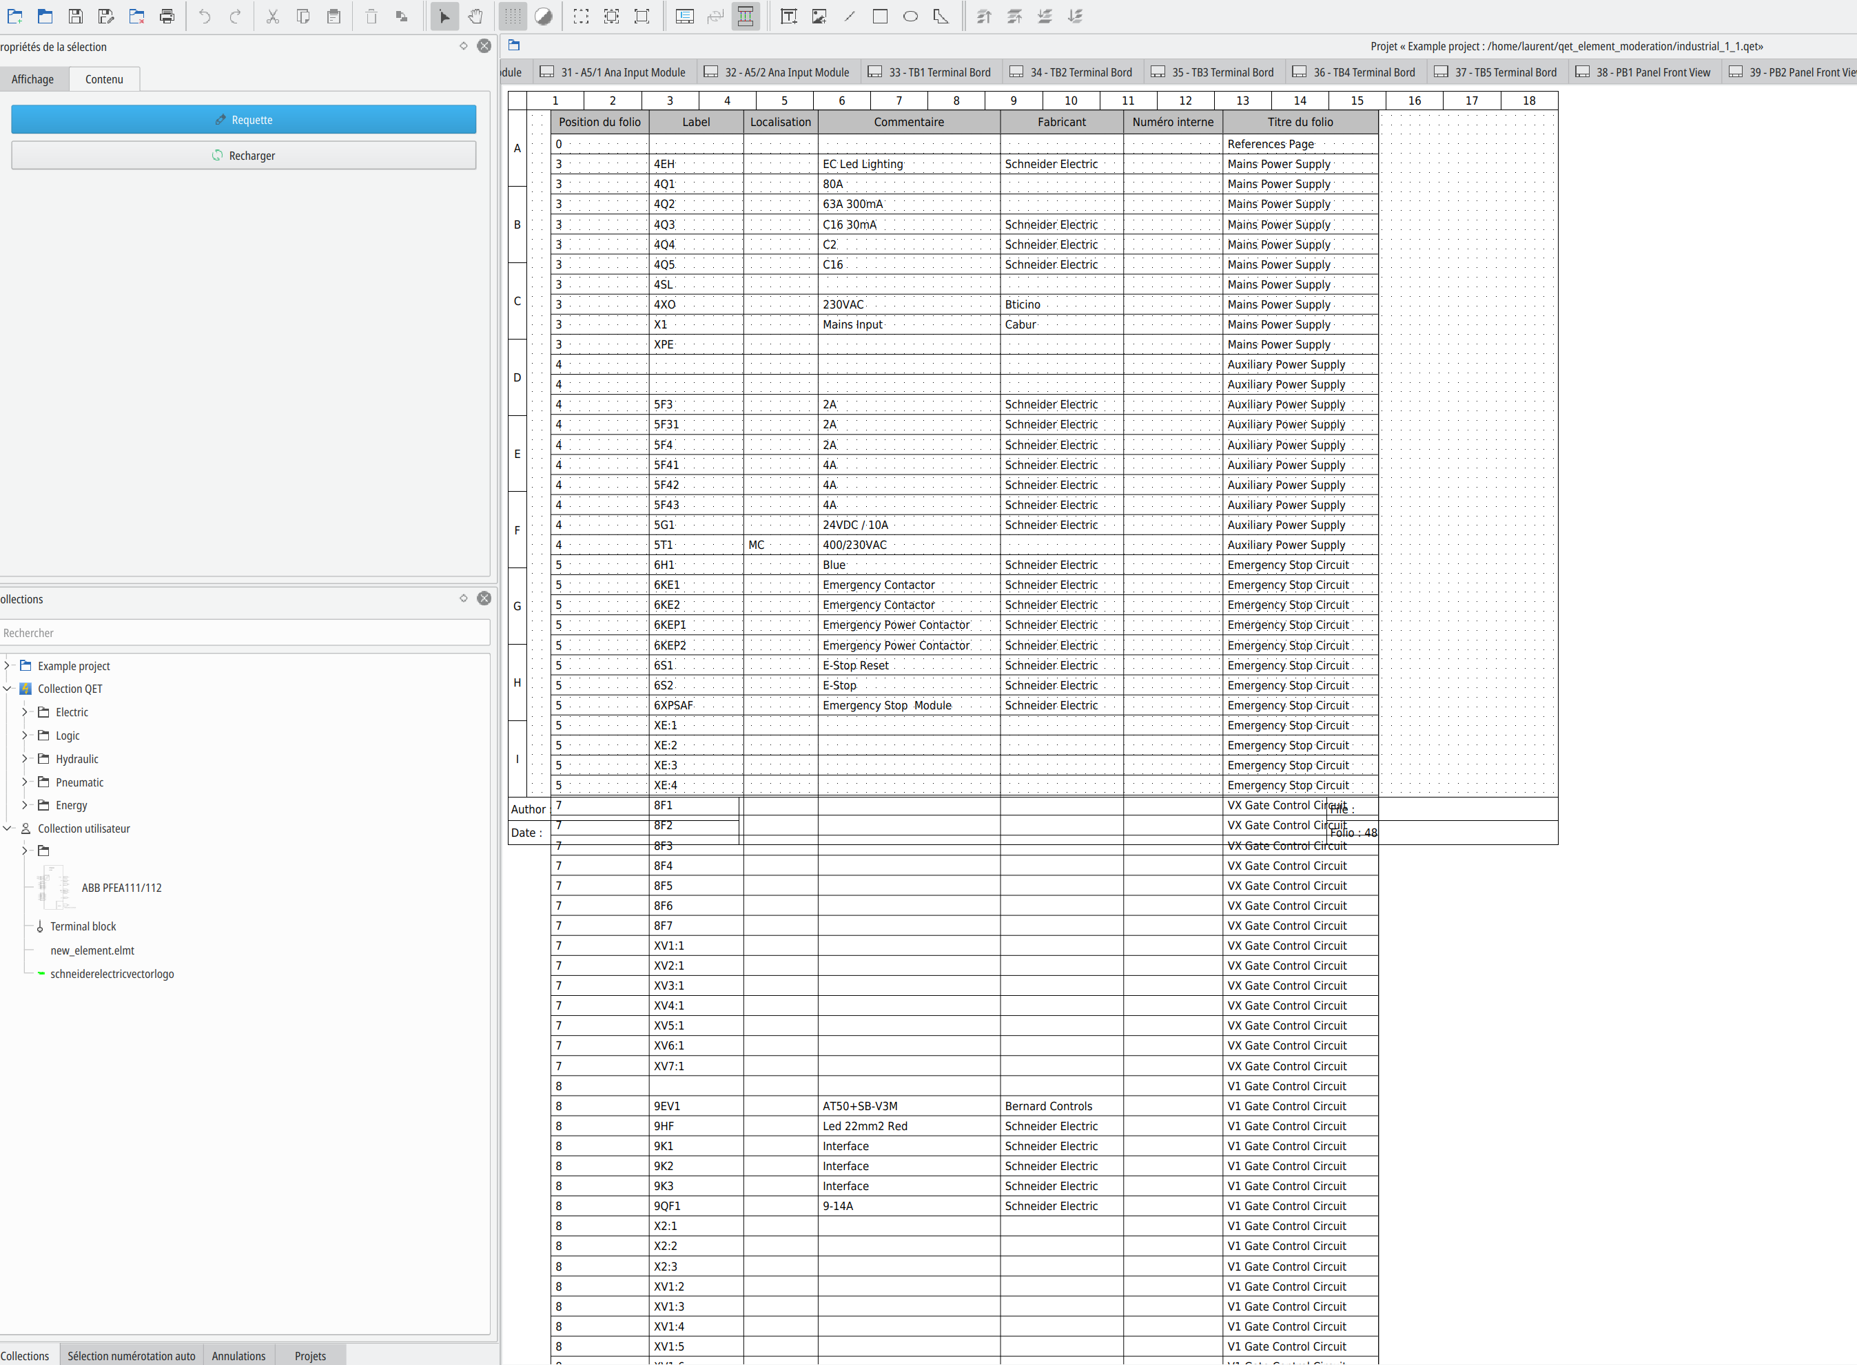Save the project with the floppy icon
Viewport: 1857px width, 1365px height.
pos(75,16)
